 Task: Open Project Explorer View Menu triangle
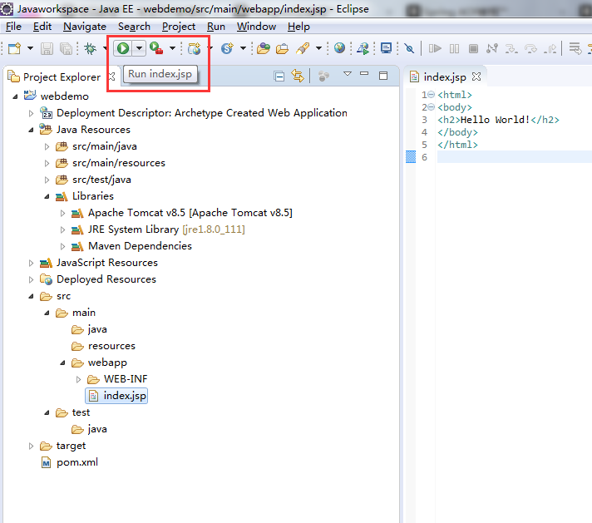coord(348,74)
